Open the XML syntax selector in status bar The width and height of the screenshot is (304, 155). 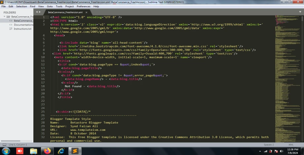[x=291, y=145]
